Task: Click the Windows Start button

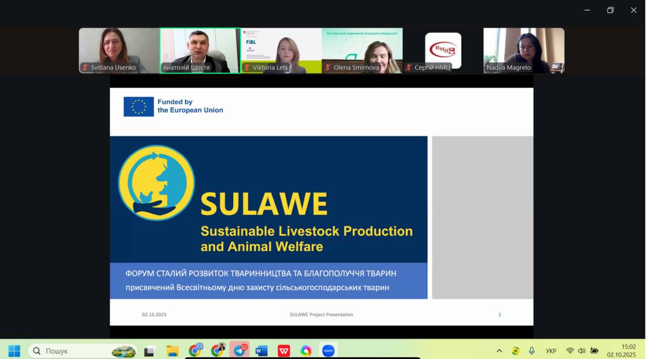Action: 14,350
